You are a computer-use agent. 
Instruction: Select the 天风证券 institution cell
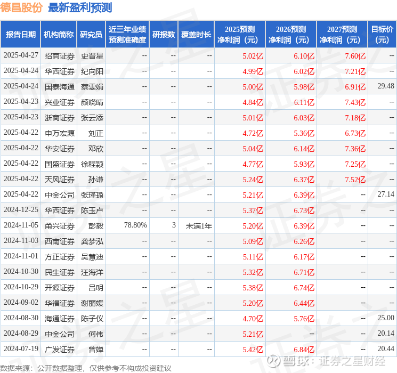coord(60,180)
